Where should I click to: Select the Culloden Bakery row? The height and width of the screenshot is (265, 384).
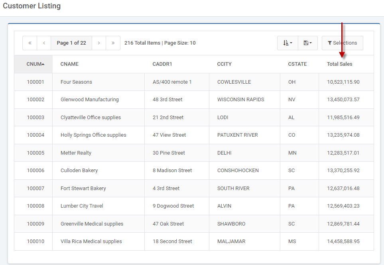click(x=79, y=171)
